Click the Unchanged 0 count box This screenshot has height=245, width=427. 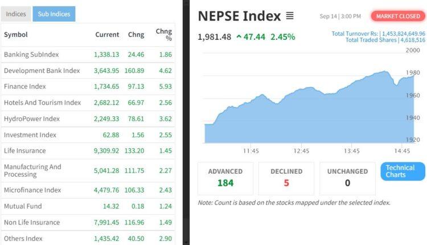point(347,177)
